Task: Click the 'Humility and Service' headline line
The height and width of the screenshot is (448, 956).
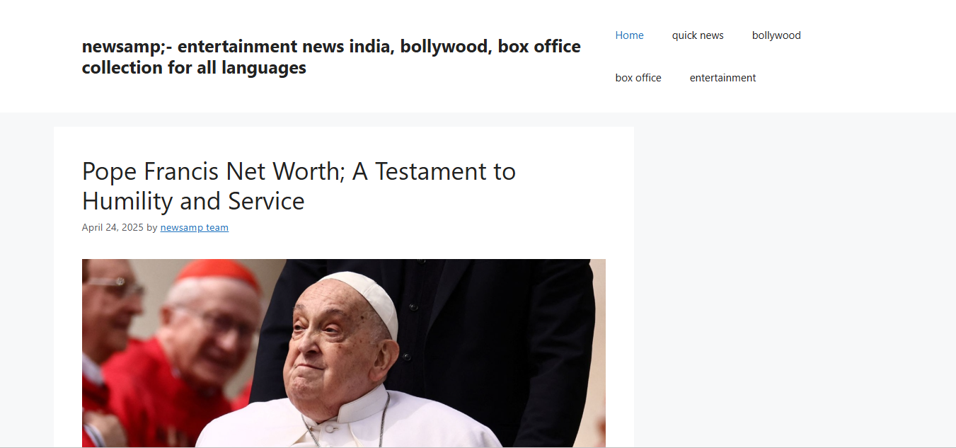Action: pyautogui.click(x=193, y=201)
